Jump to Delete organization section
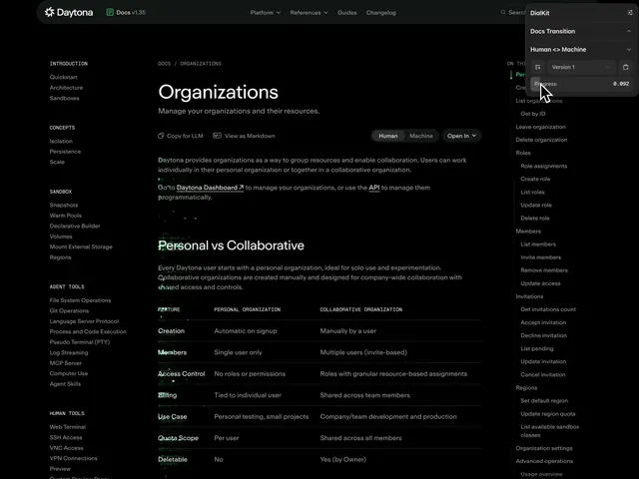The image size is (639, 479). pyautogui.click(x=541, y=140)
